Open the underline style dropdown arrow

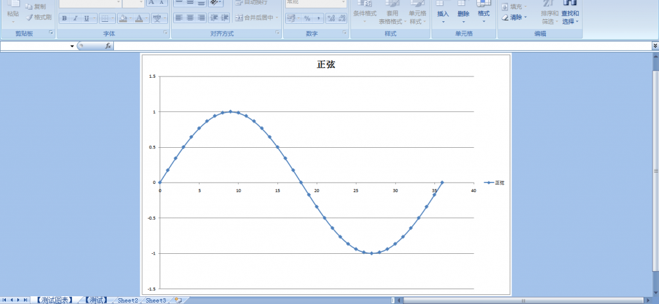click(x=94, y=18)
